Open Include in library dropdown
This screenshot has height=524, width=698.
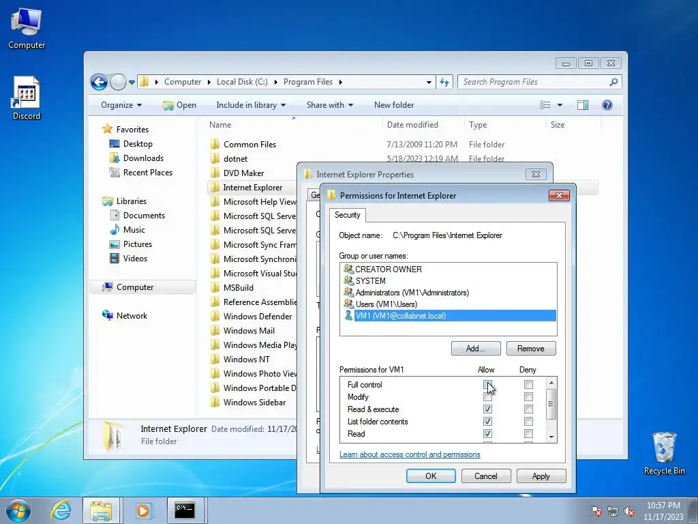coord(251,104)
